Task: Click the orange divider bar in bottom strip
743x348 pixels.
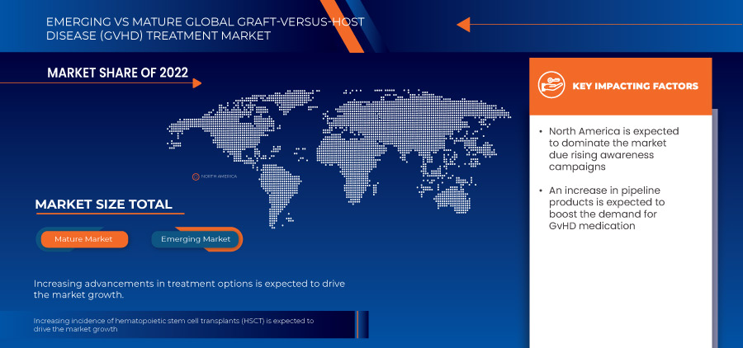Action: [x=357, y=325]
